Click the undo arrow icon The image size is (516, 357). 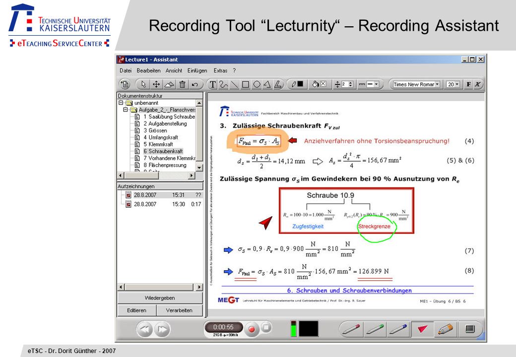(195, 84)
